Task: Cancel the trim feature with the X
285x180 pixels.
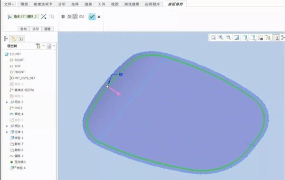Action: click(99, 17)
